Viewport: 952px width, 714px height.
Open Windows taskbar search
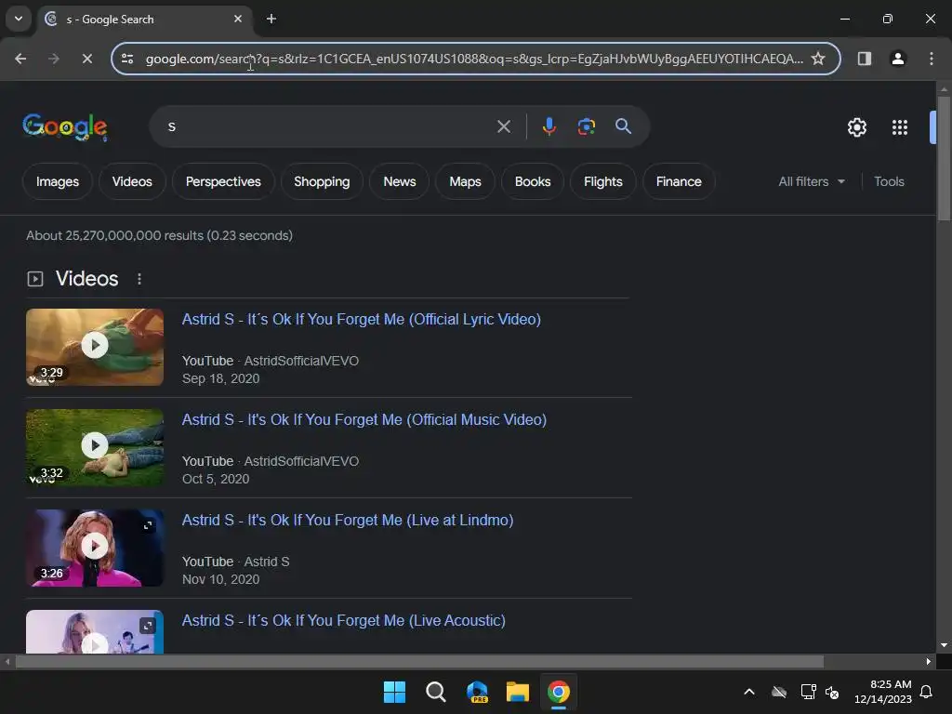click(435, 692)
